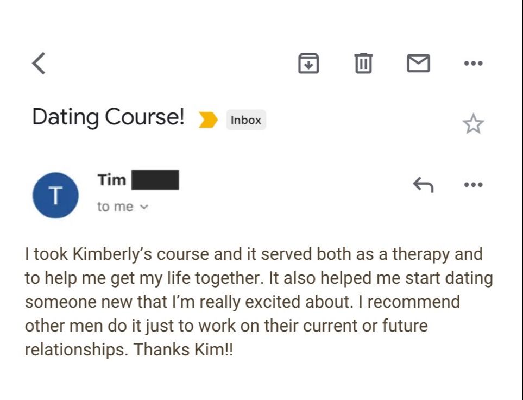Screen dimensions: 523x400
Task: Open top toolbar three-dot overflow menu
Action: (473, 64)
